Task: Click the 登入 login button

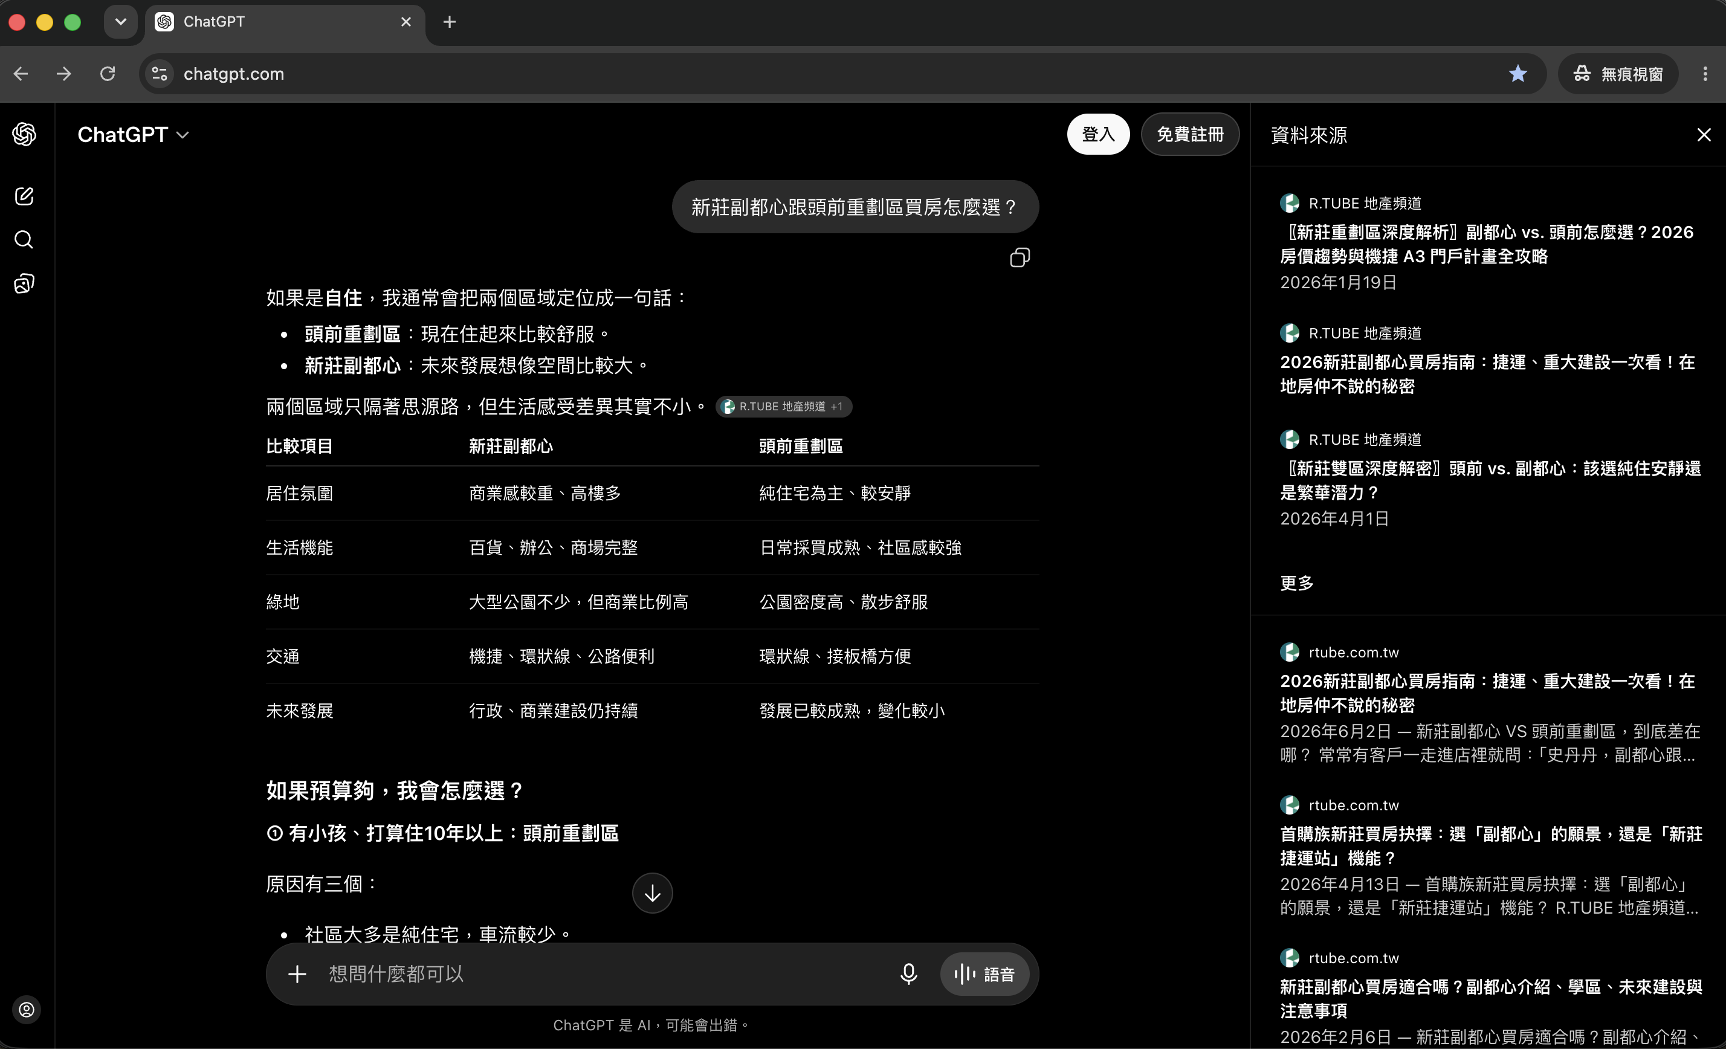Action: (1097, 135)
